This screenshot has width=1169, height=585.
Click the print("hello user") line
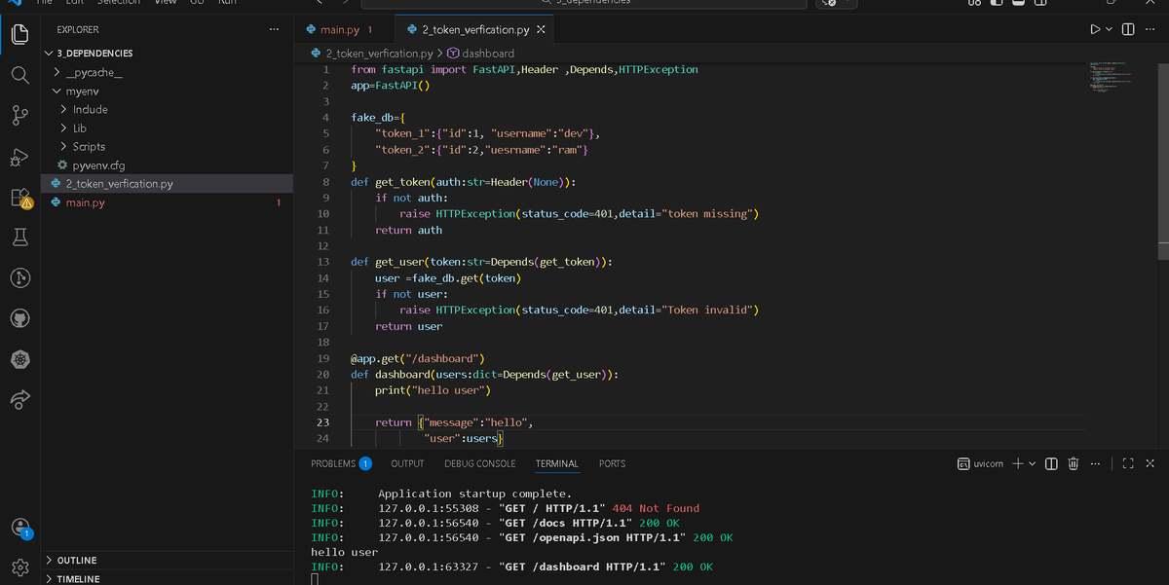pyautogui.click(x=433, y=390)
